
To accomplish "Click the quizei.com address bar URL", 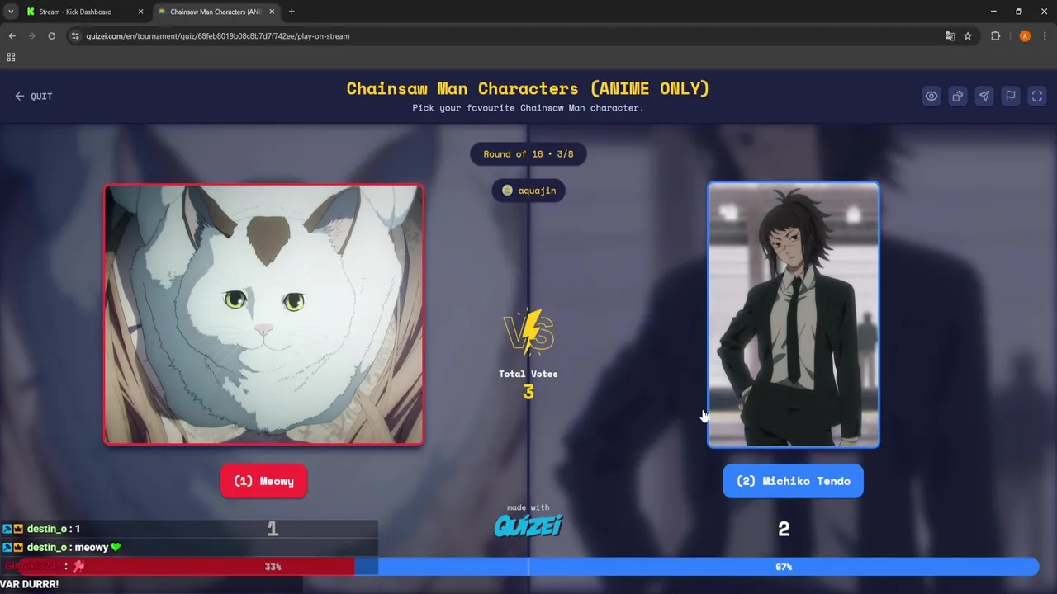I will coord(218,36).
